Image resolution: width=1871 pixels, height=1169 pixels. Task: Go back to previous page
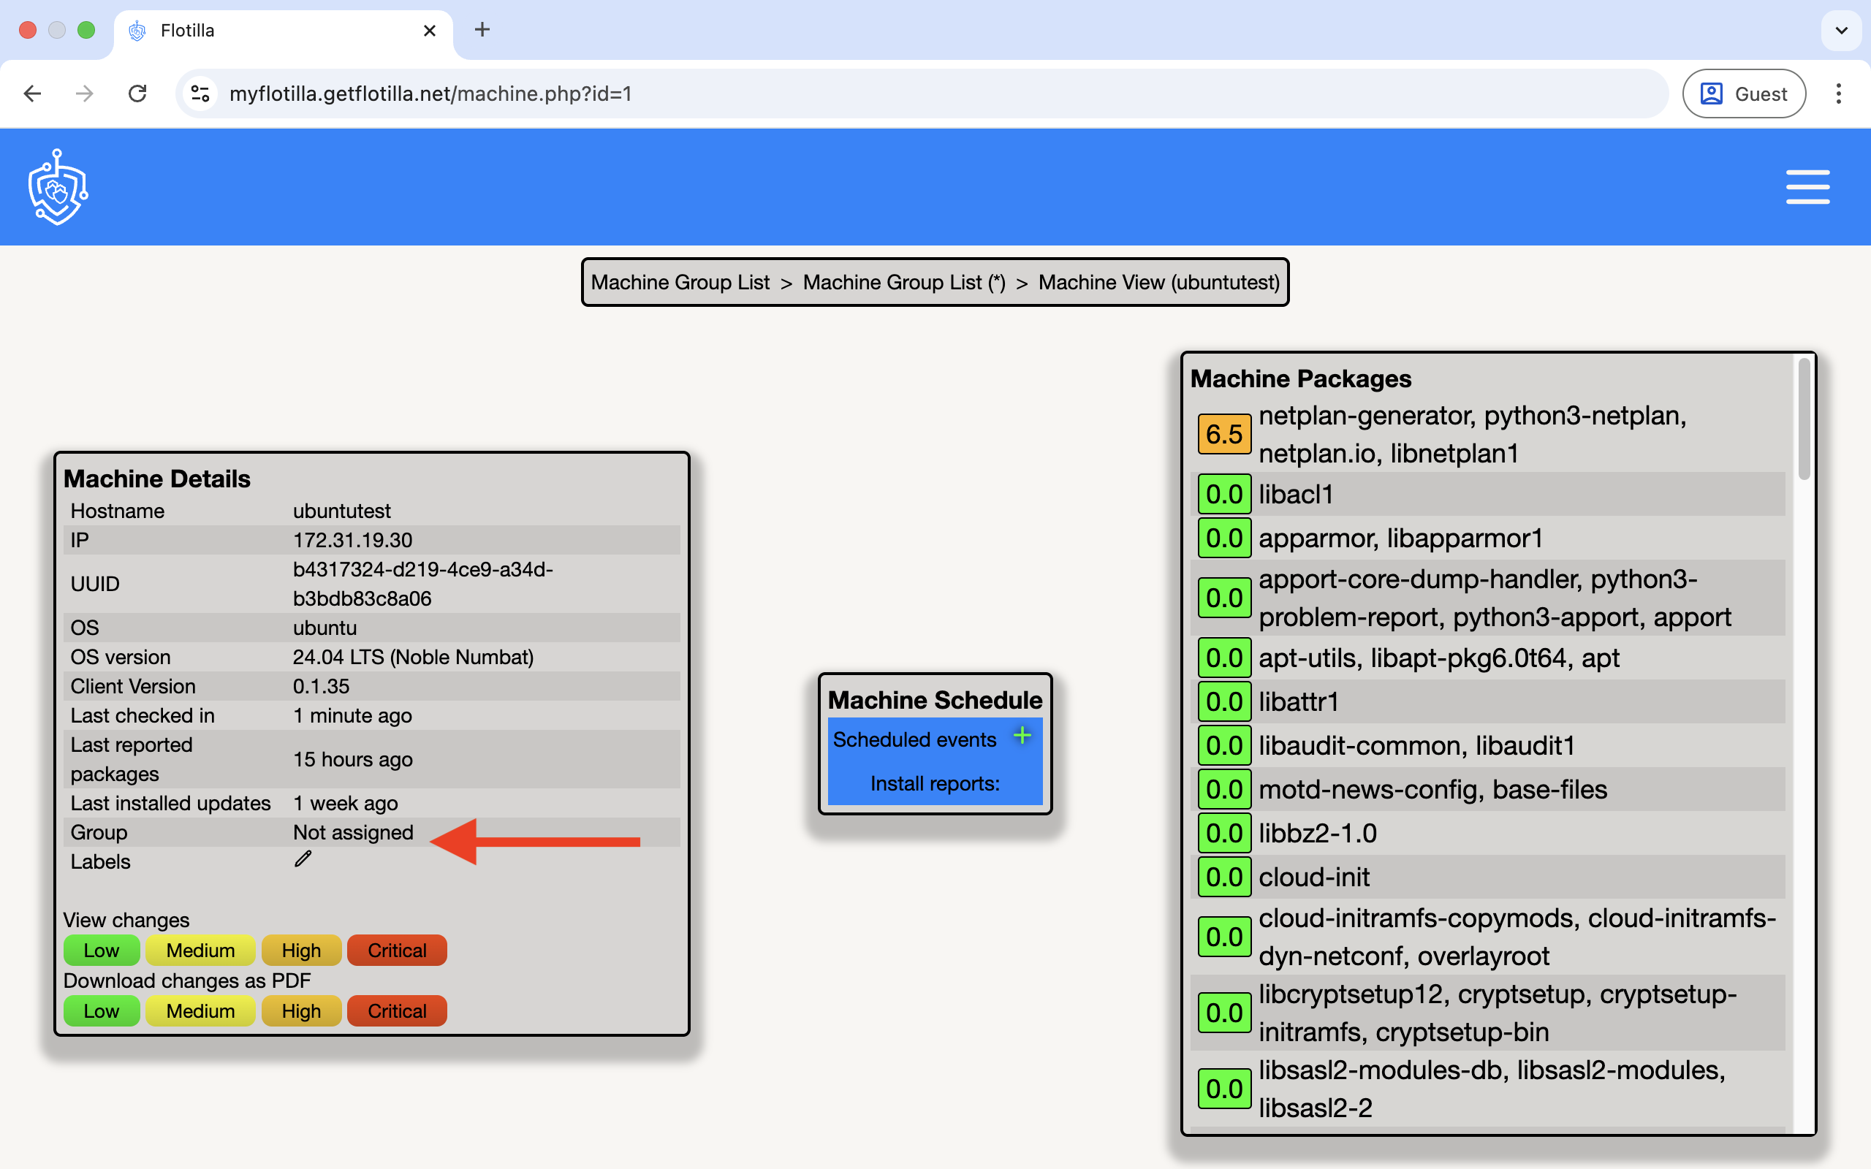[32, 94]
